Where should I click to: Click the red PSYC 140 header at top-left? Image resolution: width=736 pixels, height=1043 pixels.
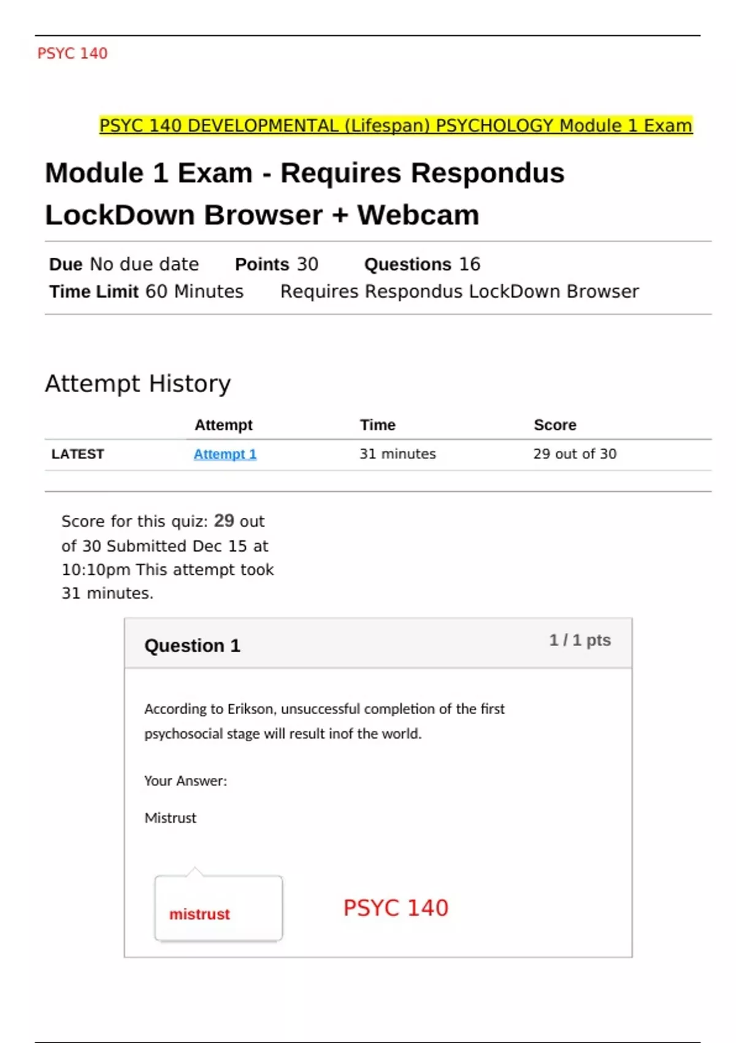[72, 53]
